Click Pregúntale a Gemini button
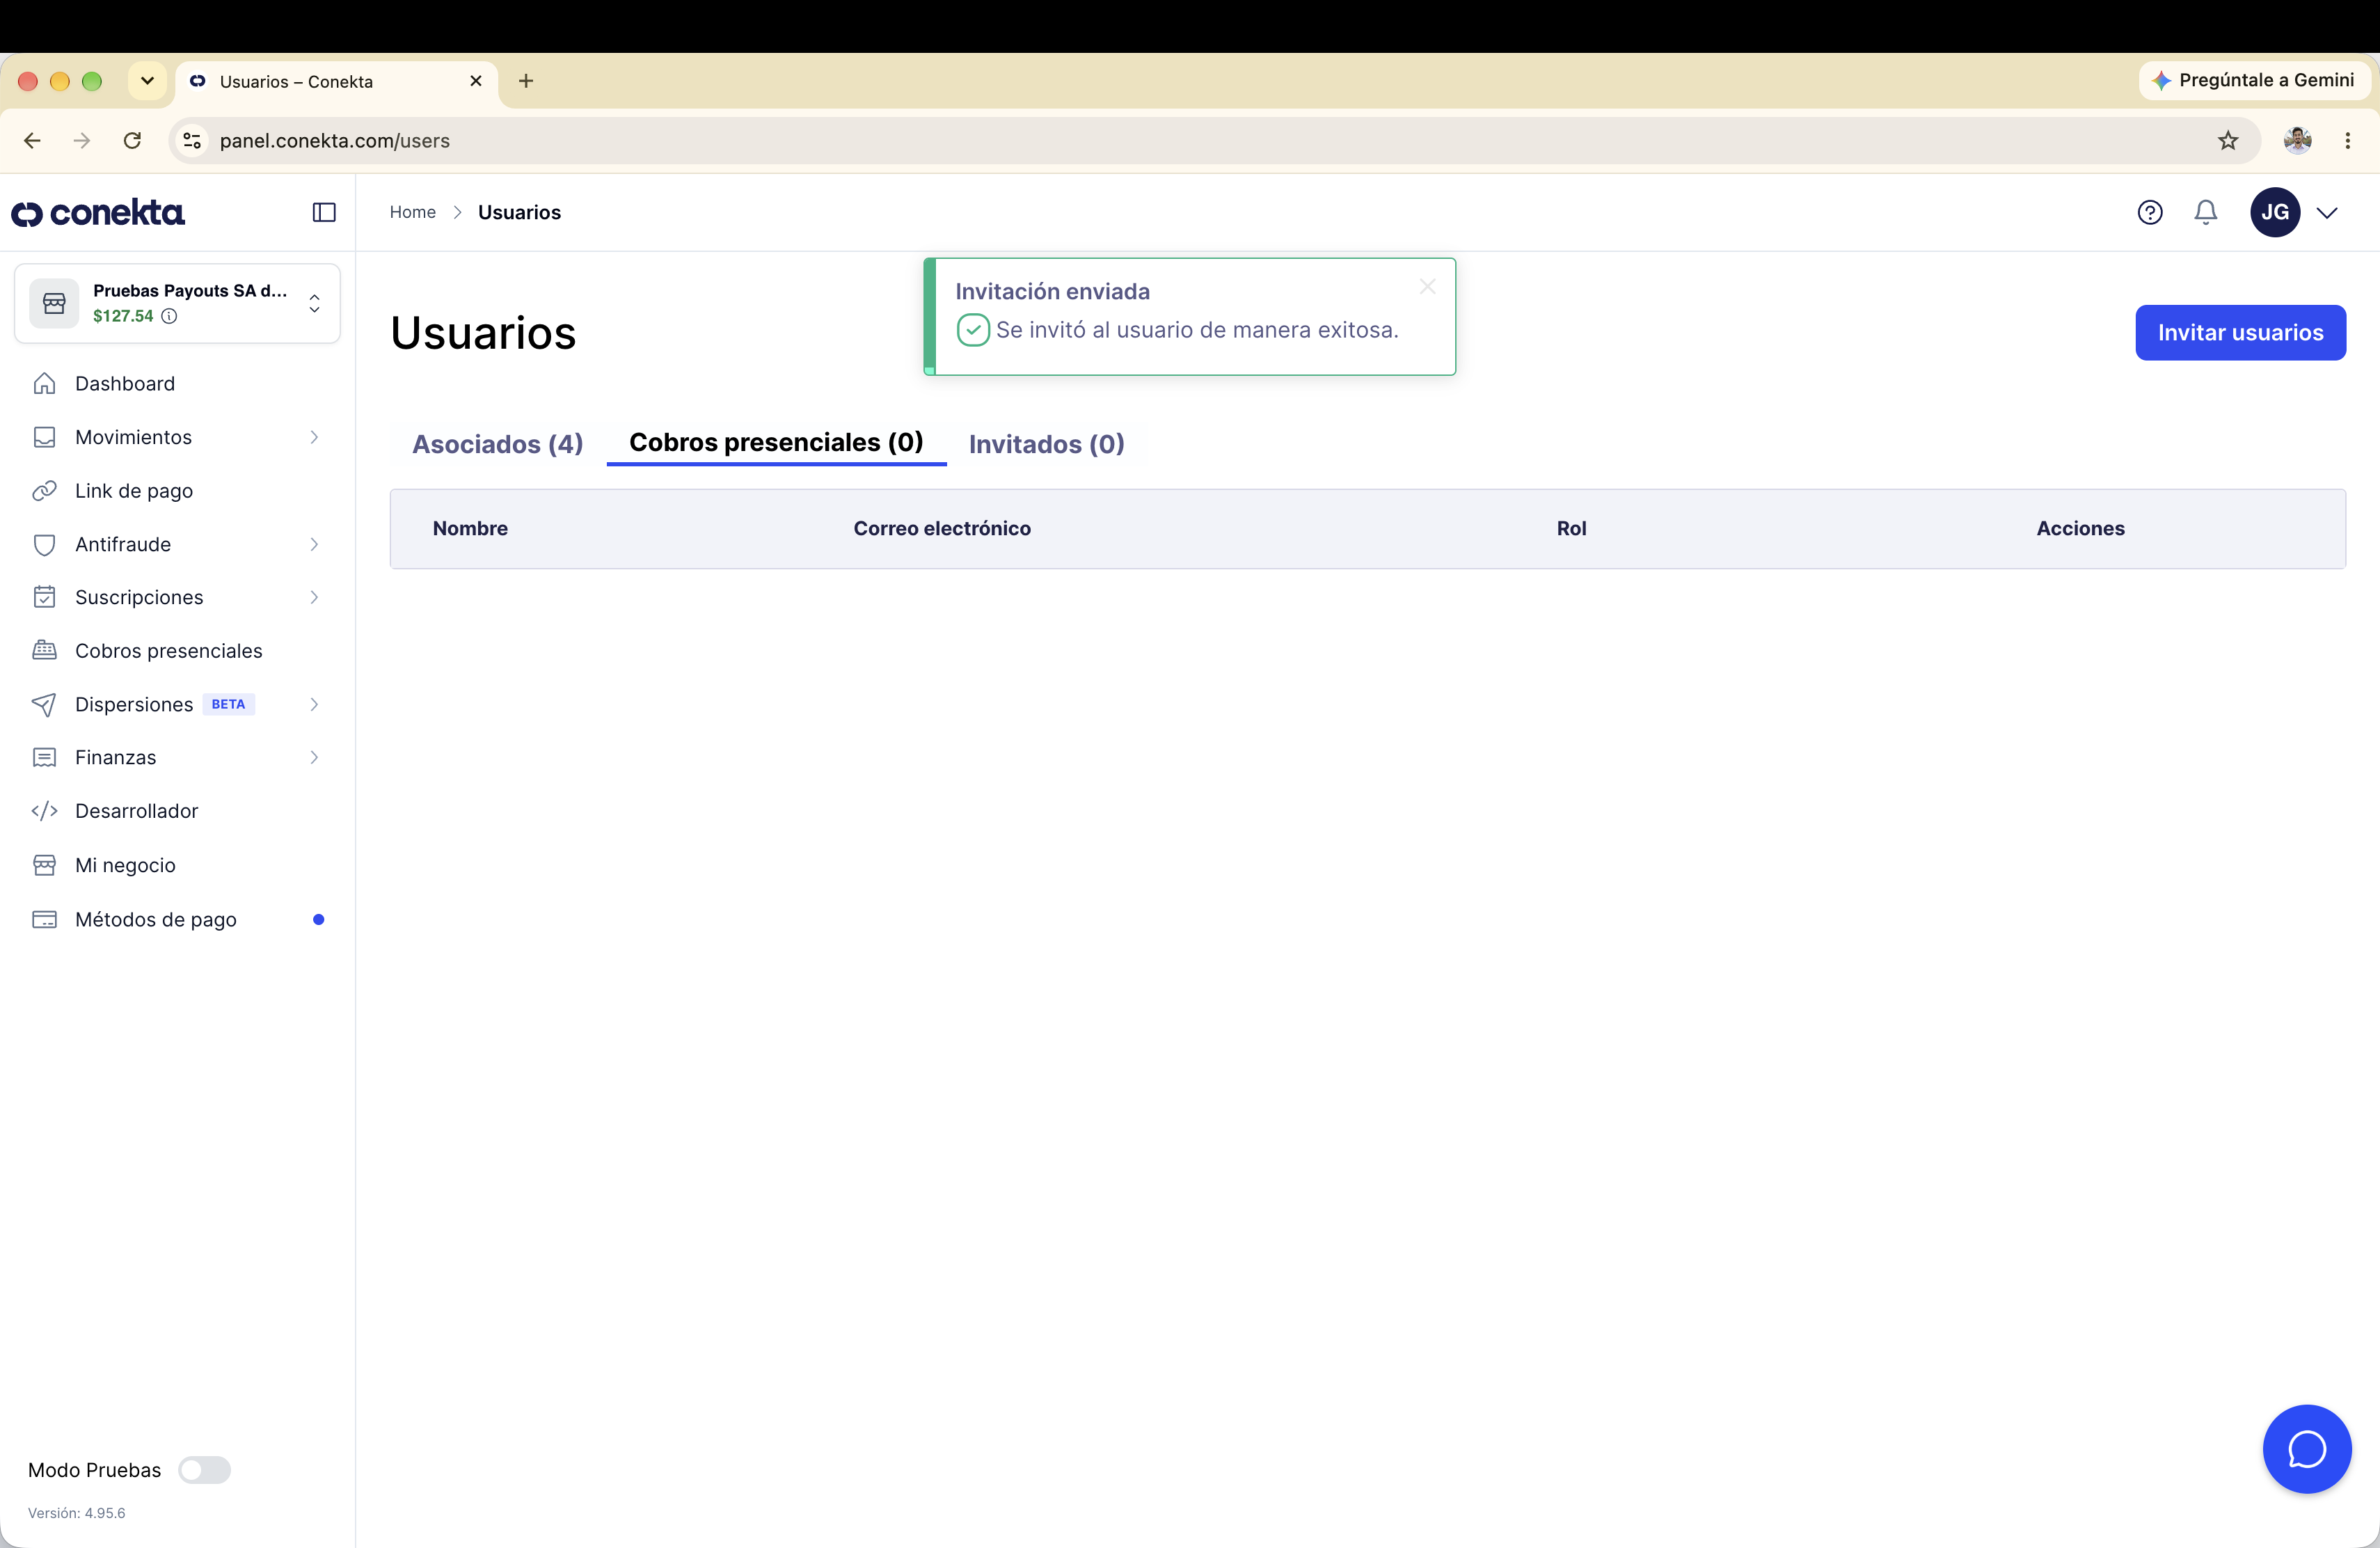Image resolution: width=2380 pixels, height=1548 pixels. (2254, 80)
